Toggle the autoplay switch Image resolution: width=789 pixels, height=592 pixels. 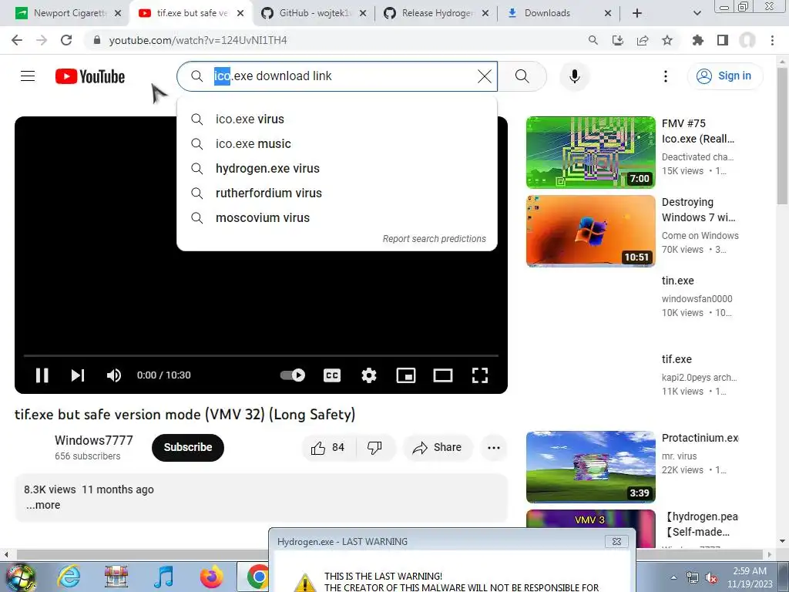click(x=293, y=375)
